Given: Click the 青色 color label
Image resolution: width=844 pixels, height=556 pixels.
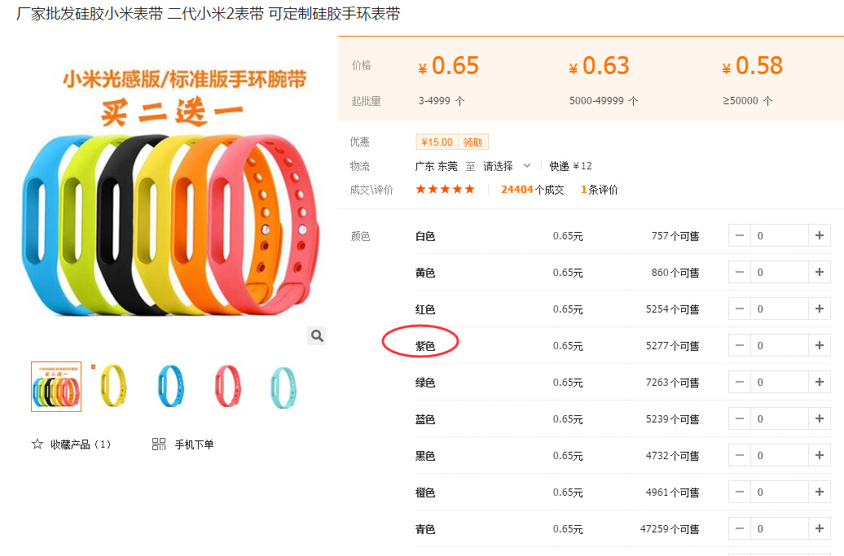Looking at the screenshot, I should tap(425, 529).
